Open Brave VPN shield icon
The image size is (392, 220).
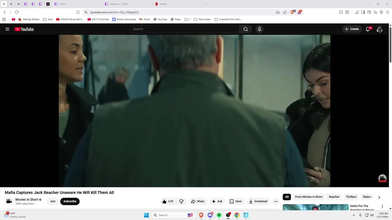coord(381,12)
